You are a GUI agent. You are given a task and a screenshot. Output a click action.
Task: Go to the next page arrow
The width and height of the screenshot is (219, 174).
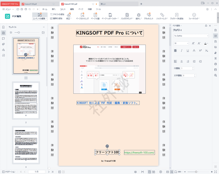(x=49, y=172)
